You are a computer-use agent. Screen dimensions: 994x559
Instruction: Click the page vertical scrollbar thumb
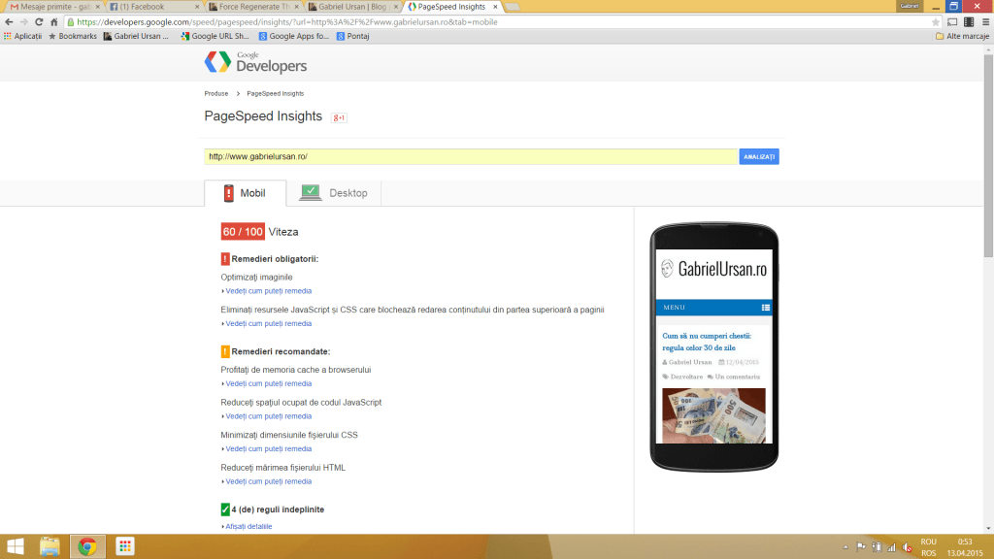(x=988, y=155)
